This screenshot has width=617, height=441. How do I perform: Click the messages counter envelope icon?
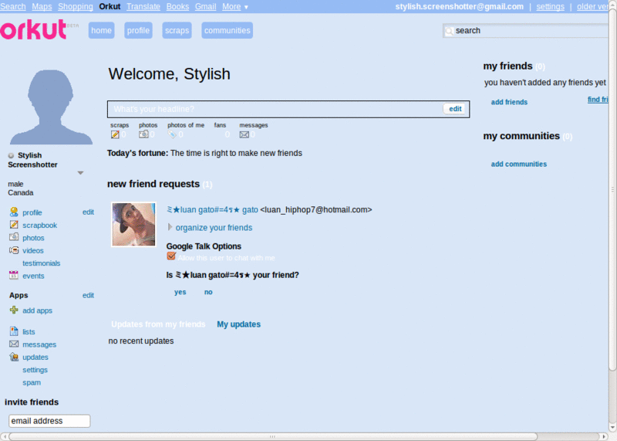pyautogui.click(x=244, y=134)
